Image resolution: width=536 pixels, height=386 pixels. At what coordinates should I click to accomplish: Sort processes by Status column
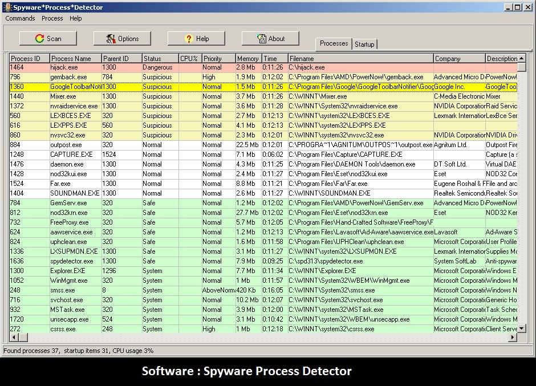[159, 58]
